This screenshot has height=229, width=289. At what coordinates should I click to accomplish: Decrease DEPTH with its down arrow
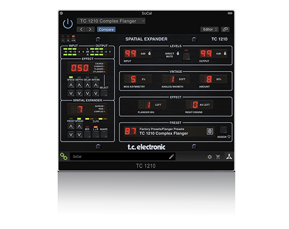(79, 93)
